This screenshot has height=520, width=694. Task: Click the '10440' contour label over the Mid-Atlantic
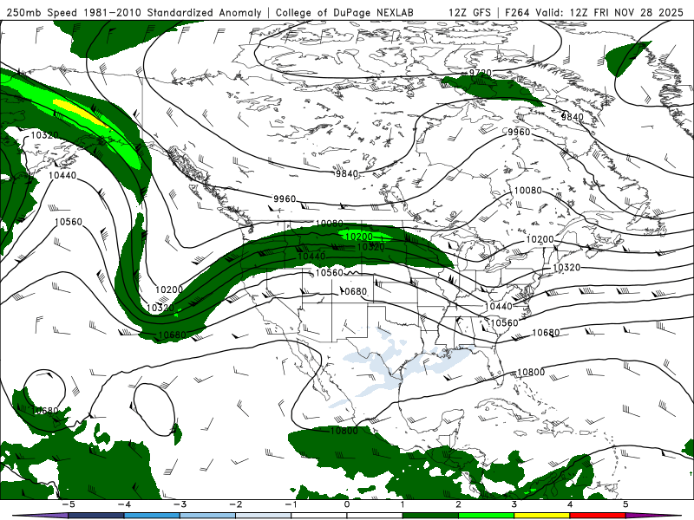(x=499, y=307)
